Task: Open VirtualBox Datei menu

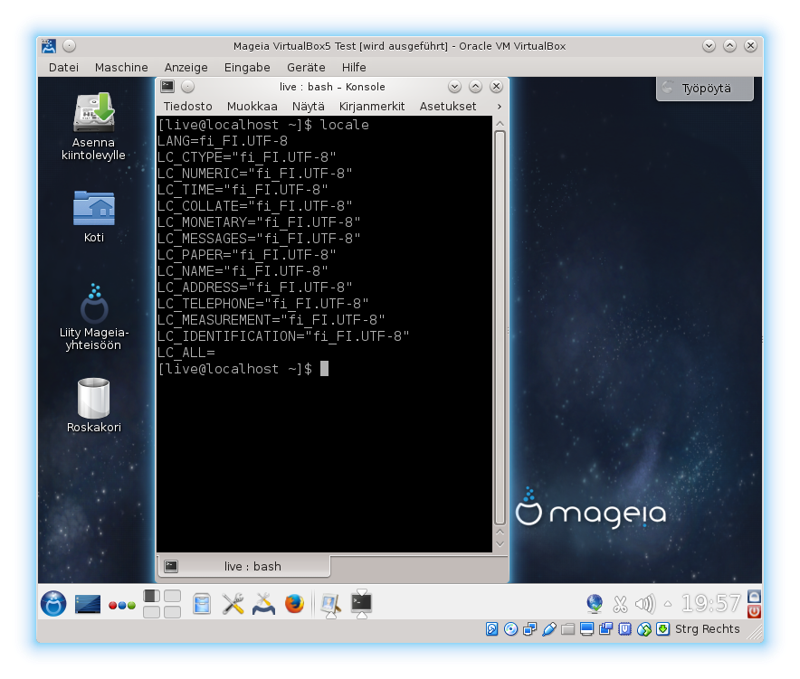Action: [x=63, y=67]
